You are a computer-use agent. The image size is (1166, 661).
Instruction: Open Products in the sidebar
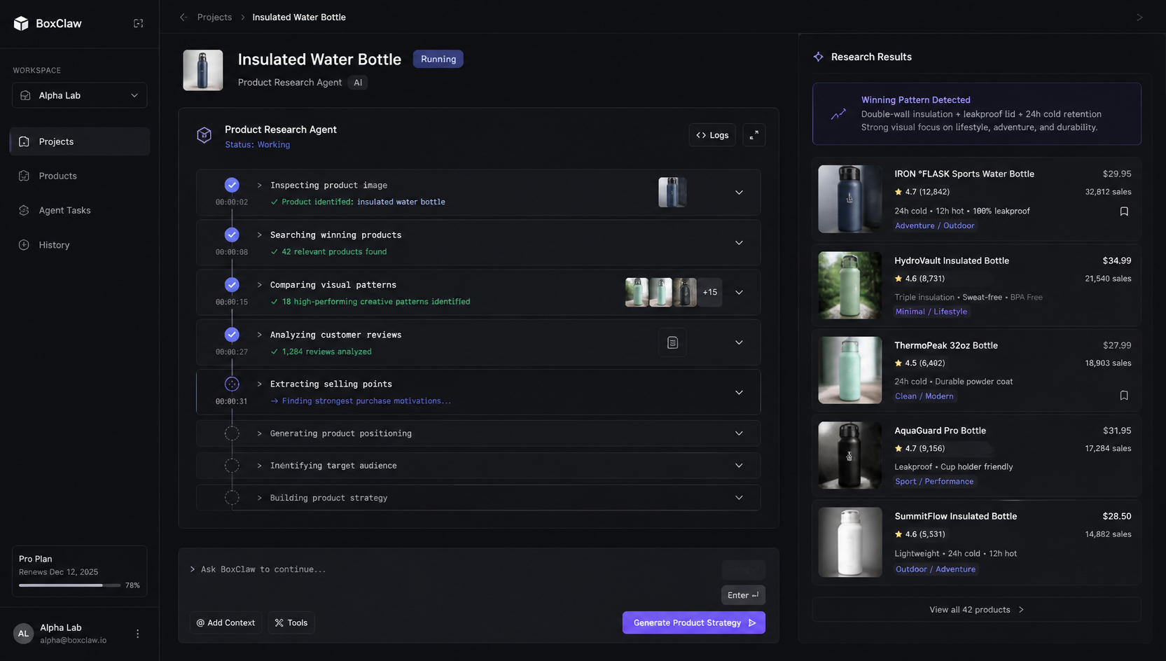point(80,176)
